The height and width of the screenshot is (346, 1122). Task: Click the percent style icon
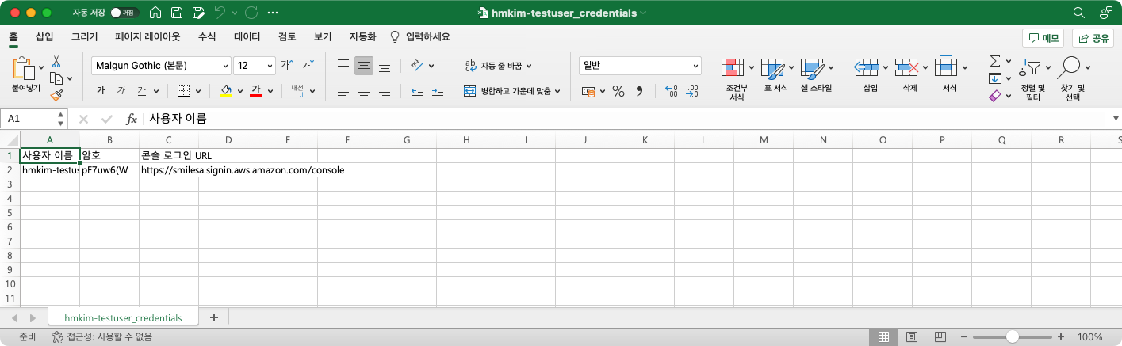[618, 91]
